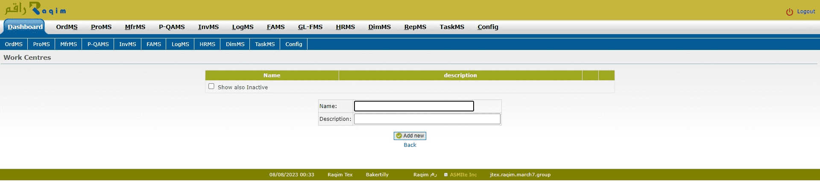
Task: Click the ASMIte Inc footer icon
Action: click(x=446, y=175)
